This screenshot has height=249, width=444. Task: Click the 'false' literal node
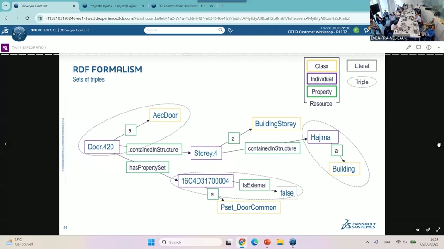click(287, 193)
